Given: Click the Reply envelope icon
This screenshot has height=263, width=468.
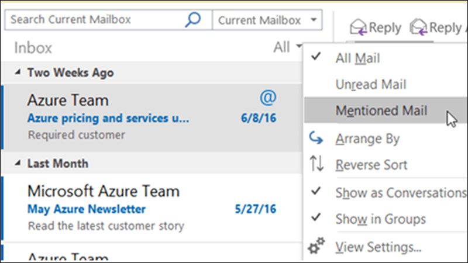Looking at the screenshot, I should click(x=358, y=27).
